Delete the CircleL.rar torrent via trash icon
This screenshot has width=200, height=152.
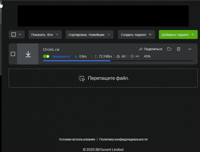[178, 49]
